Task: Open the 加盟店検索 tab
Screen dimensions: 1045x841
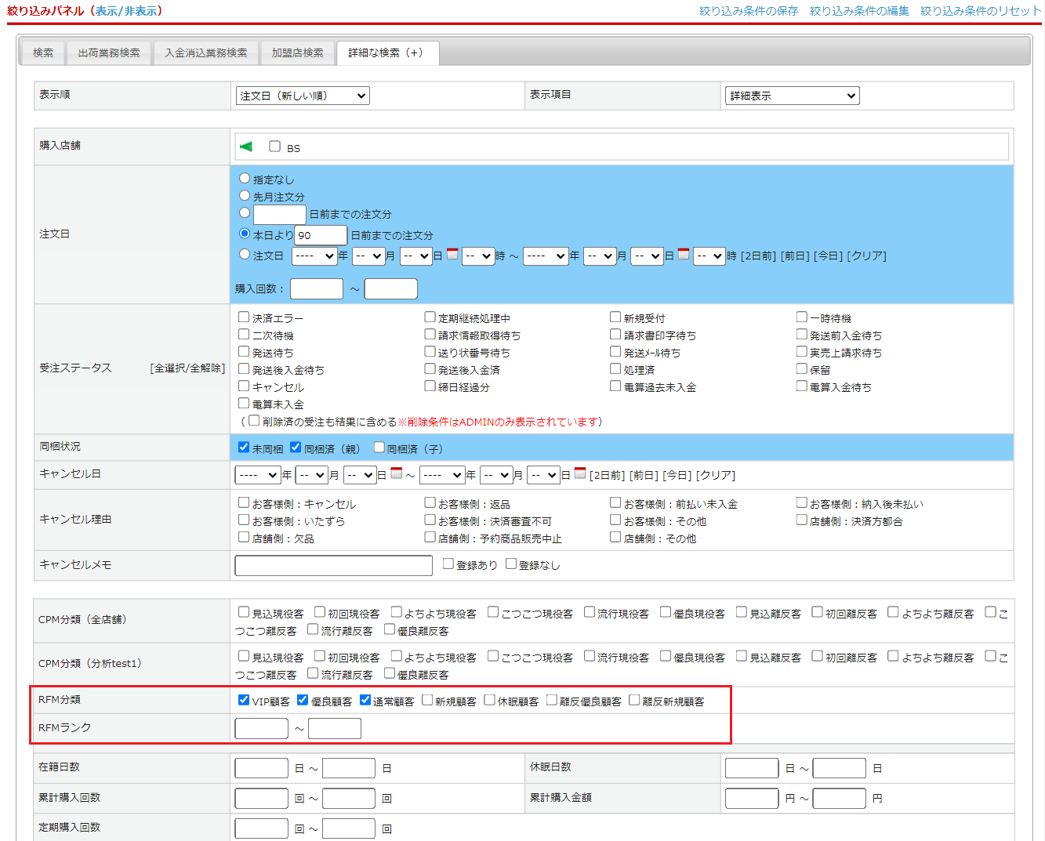Action: 297,53
